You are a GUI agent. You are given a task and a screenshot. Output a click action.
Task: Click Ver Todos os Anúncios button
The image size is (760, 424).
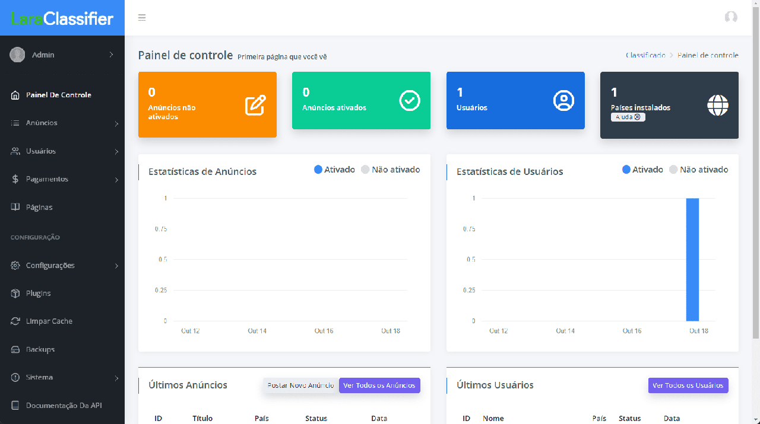coord(379,385)
